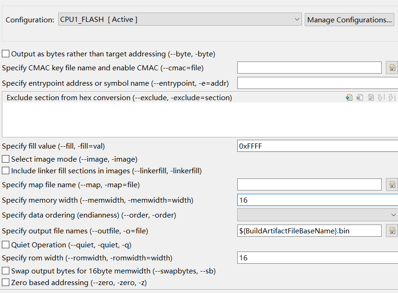Check Zero based addressing option

pyautogui.click(x=6, y=283)
